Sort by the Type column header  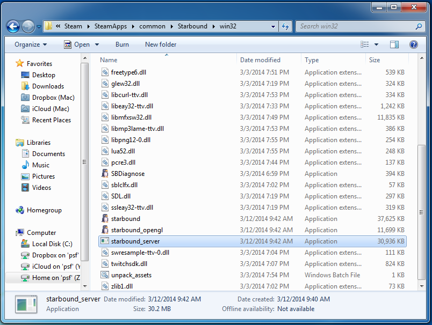coord(312,60)
